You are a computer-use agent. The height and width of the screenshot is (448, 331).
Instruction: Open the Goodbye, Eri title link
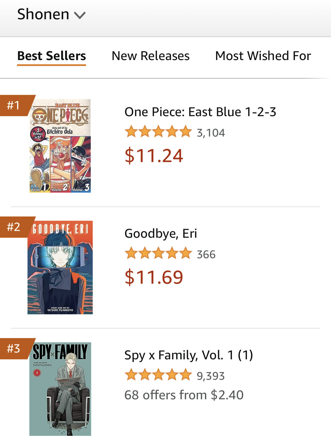point(160,234)
